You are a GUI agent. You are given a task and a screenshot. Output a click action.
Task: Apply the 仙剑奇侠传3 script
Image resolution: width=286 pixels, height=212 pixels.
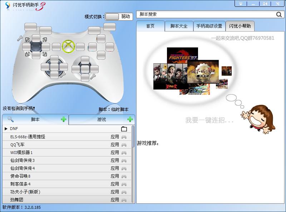(x=115, y=160)
